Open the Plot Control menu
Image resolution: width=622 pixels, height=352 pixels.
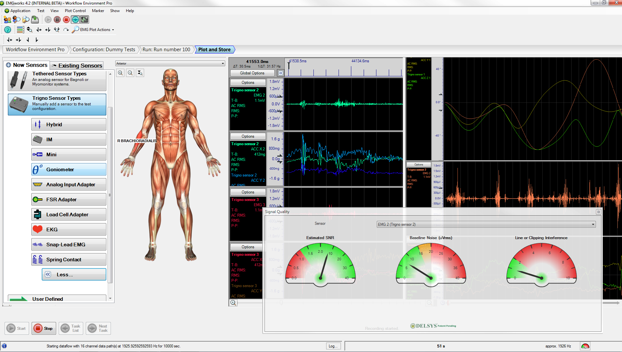tap(75, 11)
